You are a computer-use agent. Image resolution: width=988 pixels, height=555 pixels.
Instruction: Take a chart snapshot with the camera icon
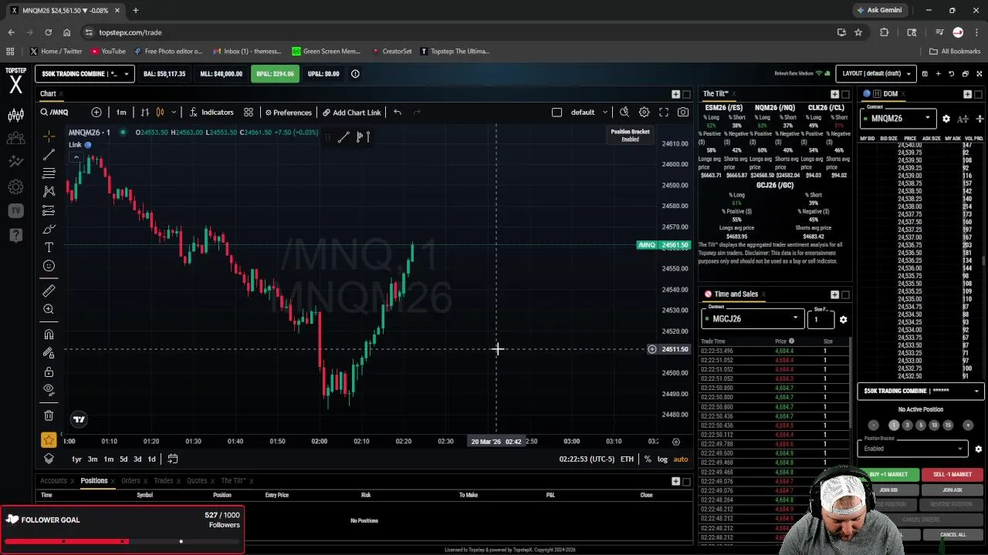coord(683,113)
